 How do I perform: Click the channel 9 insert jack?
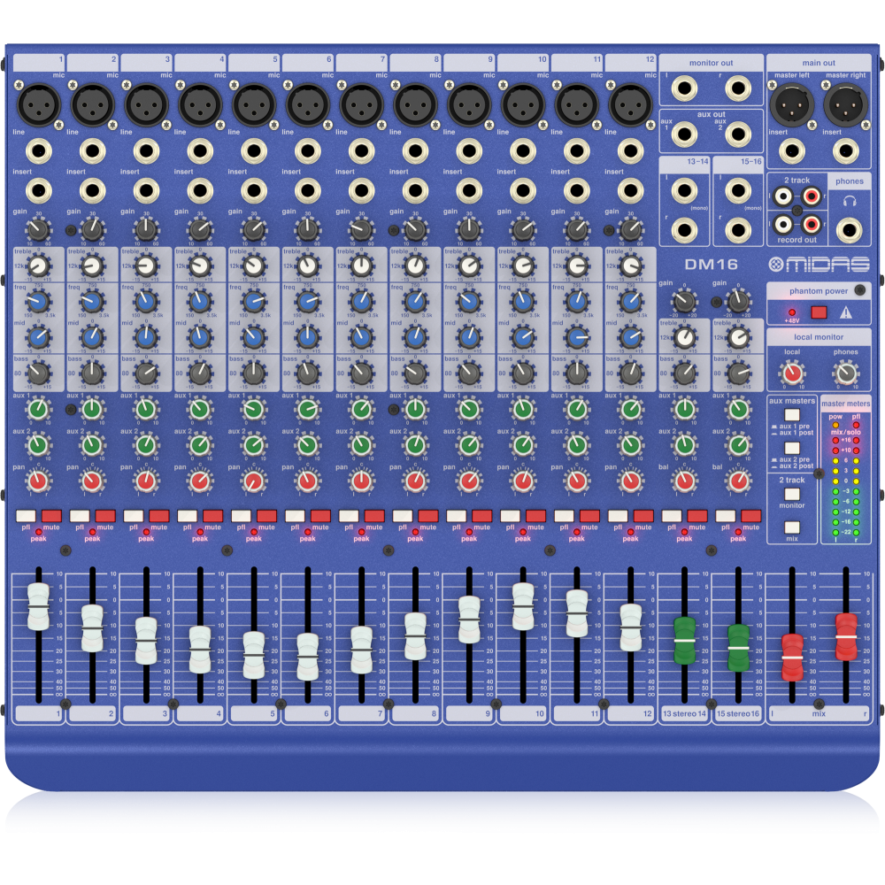tap(469, 191)
